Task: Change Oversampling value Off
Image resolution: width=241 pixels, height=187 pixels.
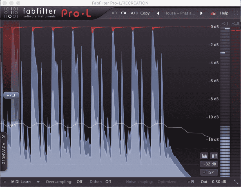Action: (x=79, y=182)
